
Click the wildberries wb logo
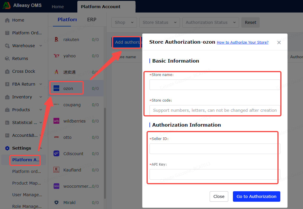click(56, 121)
